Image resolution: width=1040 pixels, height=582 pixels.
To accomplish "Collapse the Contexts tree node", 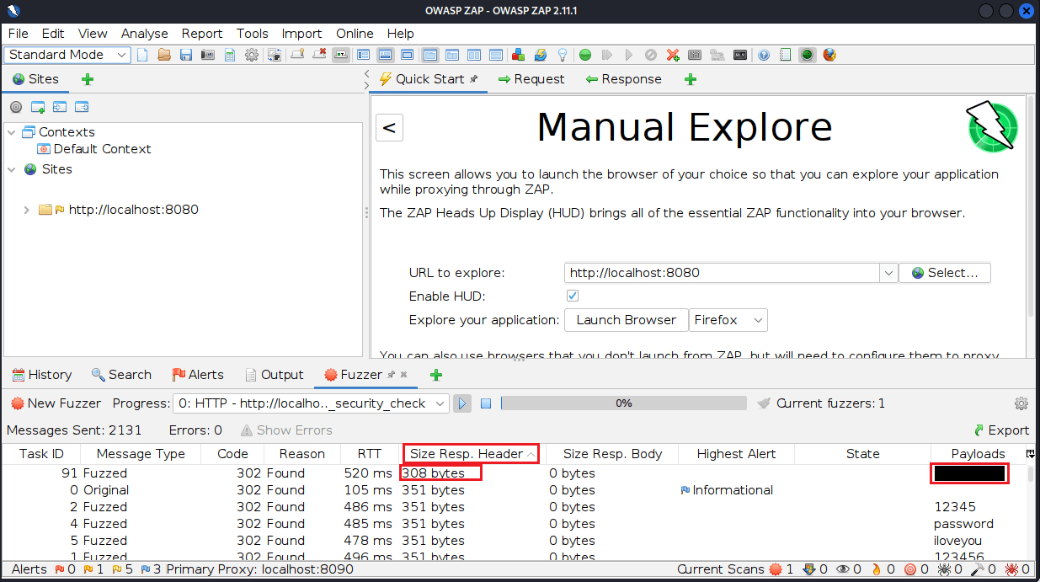I will click(x=12, y=132).
